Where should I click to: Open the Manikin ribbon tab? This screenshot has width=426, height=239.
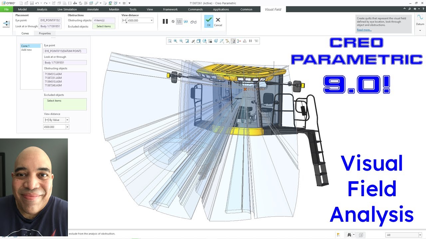click(x=114, y=9)
